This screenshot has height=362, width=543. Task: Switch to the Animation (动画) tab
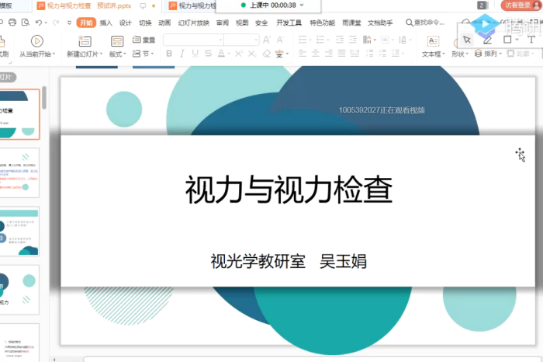164,23
